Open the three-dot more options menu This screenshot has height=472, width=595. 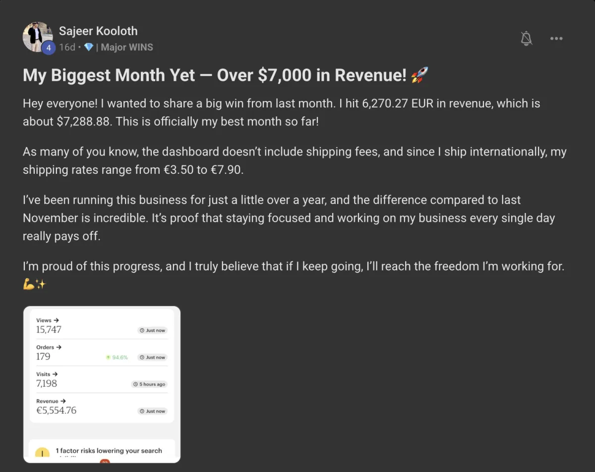[x=556, y=39]
